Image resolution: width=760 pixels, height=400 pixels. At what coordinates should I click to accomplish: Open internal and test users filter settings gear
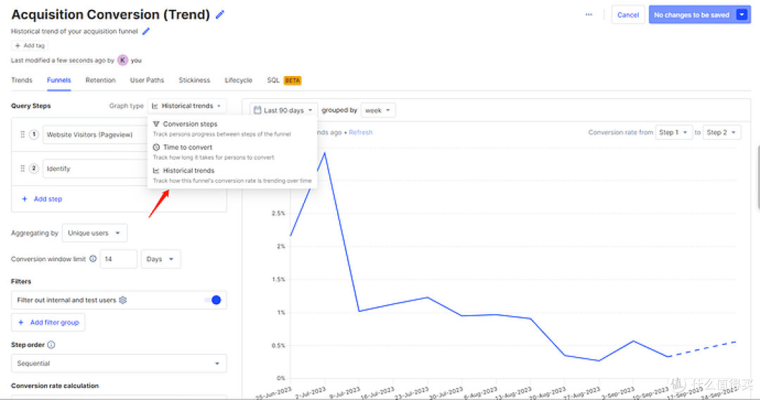point(123,300)
